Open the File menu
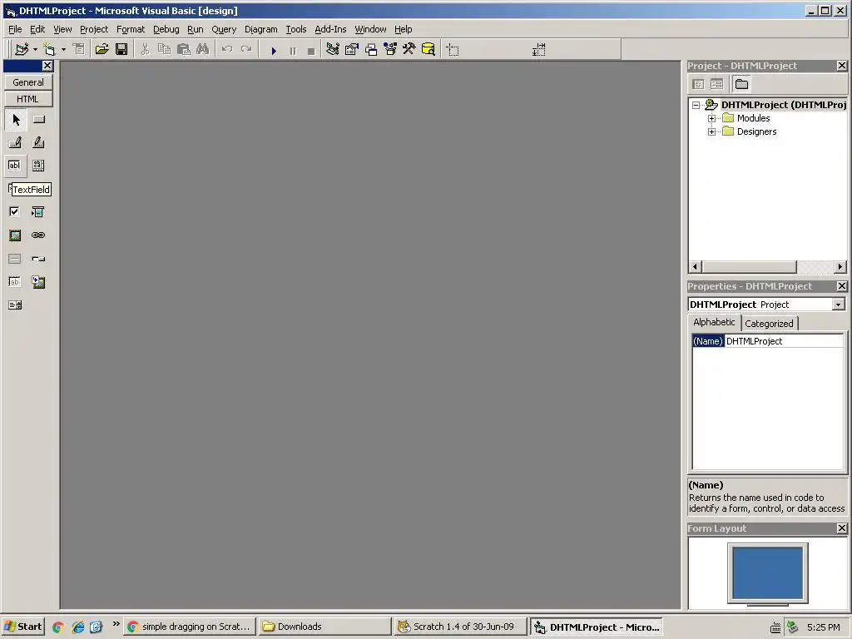This screenshot has height=639, width=852. 15,29
